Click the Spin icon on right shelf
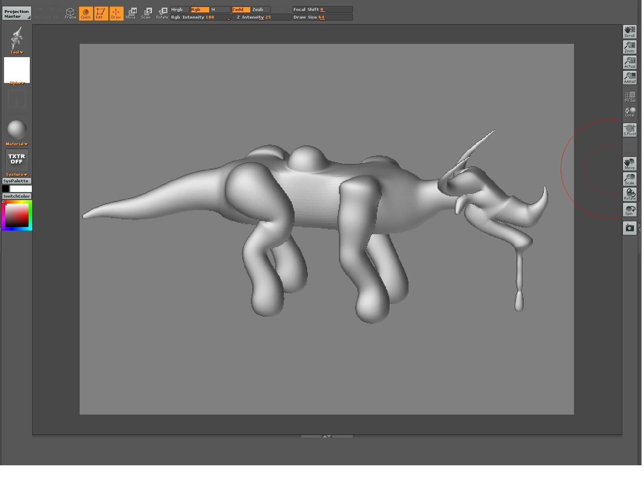This screenshot has height=483, width=644. (630, 210)
